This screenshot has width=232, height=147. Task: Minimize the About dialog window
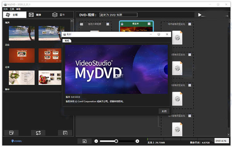pyautogui.click(x=151, y=34)
